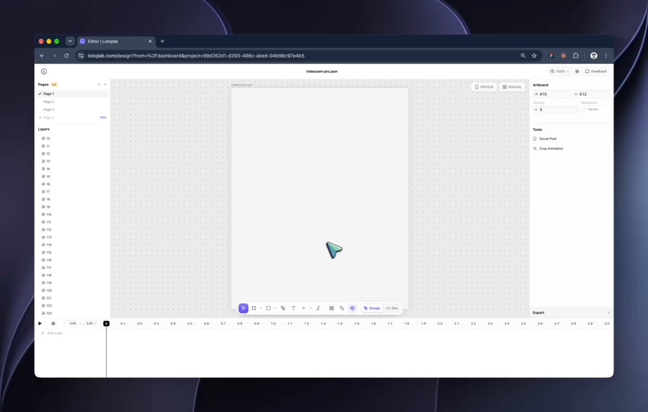The image size is (648, 412).
Task: Click the purple swirl icon in the toolbar
Action: point(352,308)
